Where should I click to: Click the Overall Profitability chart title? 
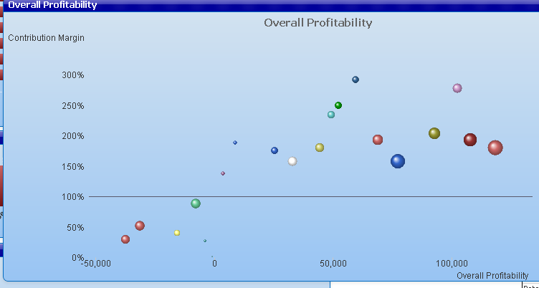(318, 23)
